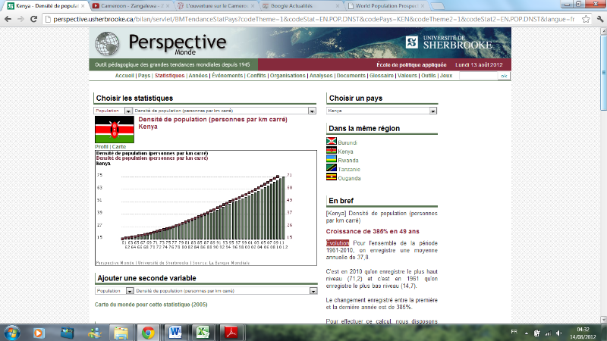Click Ouganda flag icon
607x341 pixels.
332,177
